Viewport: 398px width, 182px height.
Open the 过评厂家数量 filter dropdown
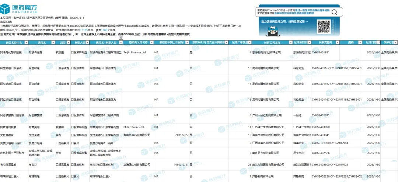pos(249,43)
